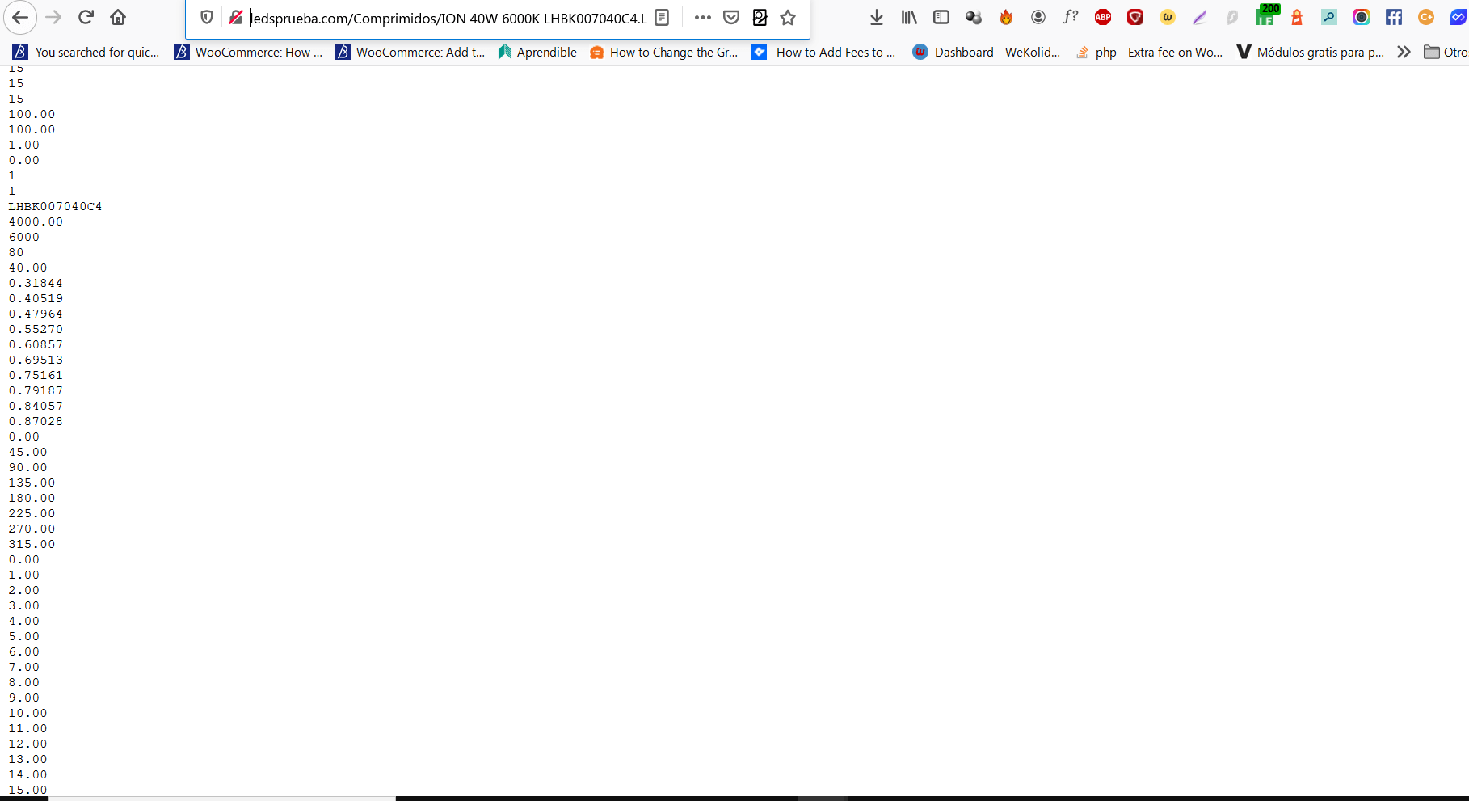Open the blue ff fonts extension
The width and height of the screenshot is (1469, 801).
point(1394,17)
